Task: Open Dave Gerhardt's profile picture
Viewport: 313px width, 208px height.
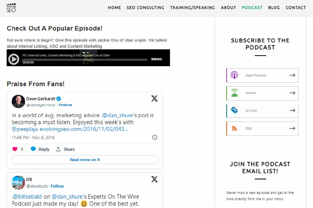Action: point(18,101)
